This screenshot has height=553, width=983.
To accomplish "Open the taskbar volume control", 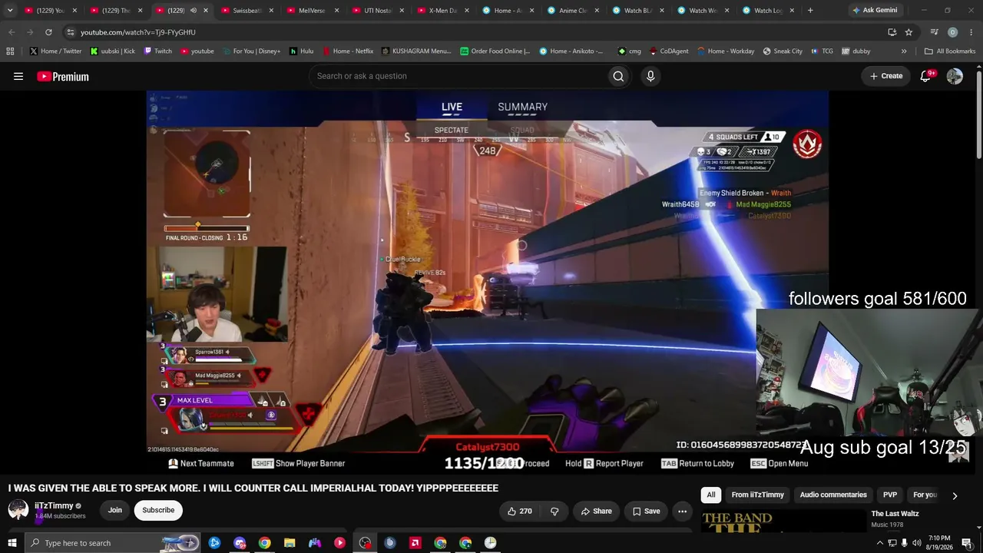I will pyautogui.click(x=917, y=543).
